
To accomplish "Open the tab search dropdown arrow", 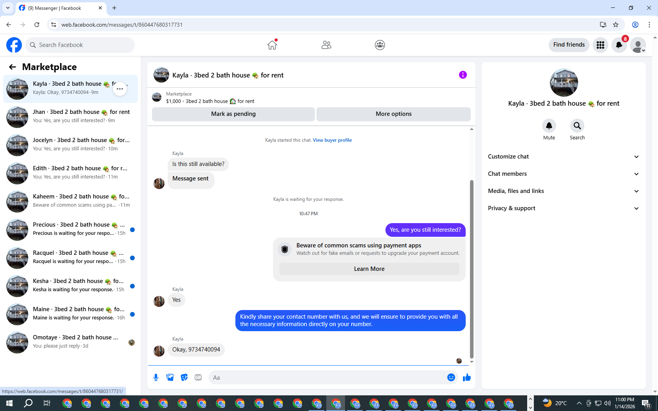I will pos(8,8).
